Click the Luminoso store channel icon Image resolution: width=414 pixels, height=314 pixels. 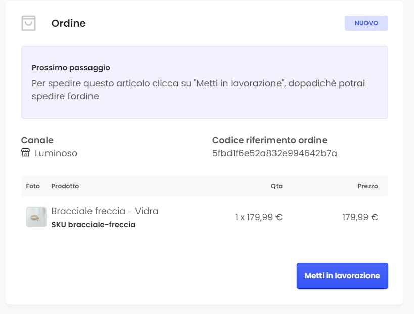tap(26, 153)
